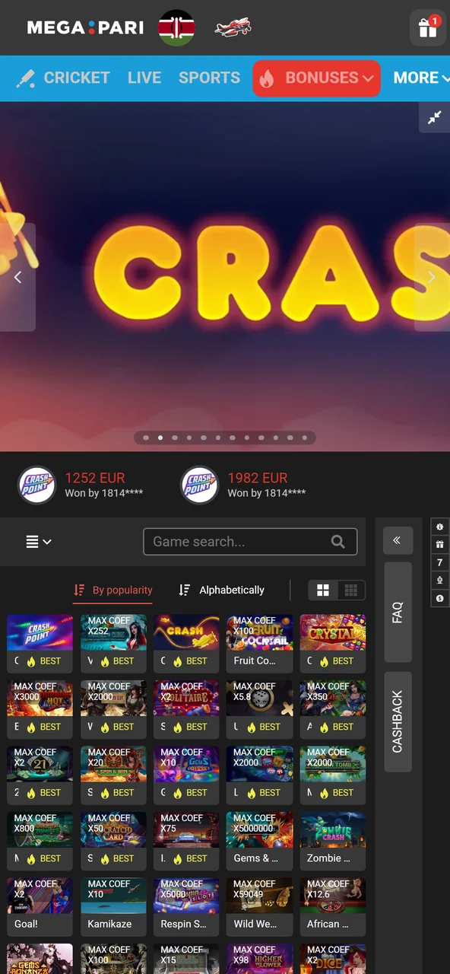Launch the Gems & ... game
This screenshot has height=974, width=450.
pyautogui.click(x=259, y=841)
